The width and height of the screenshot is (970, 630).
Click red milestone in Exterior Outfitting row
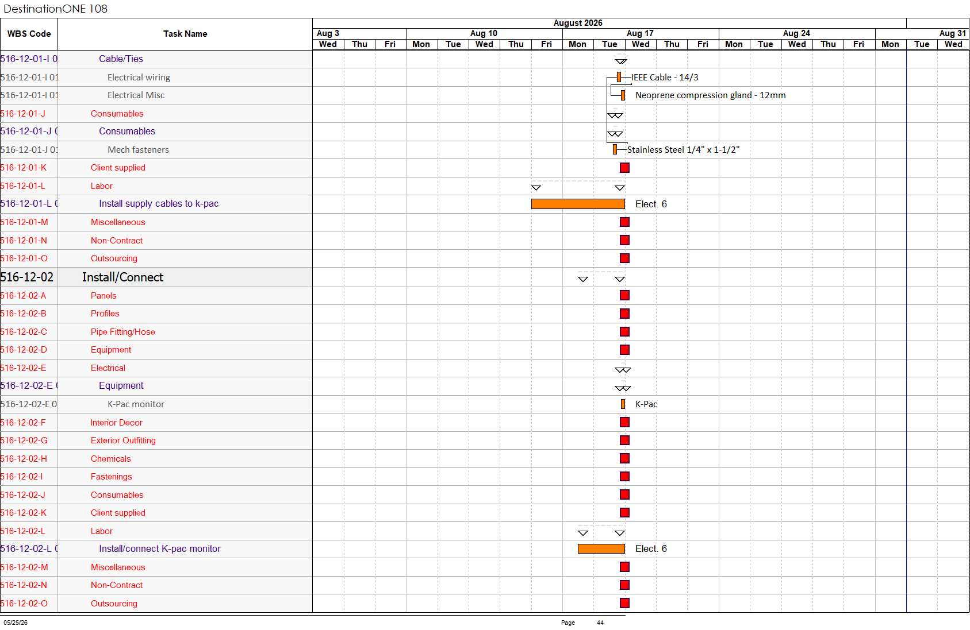click(x=624, y=440)
